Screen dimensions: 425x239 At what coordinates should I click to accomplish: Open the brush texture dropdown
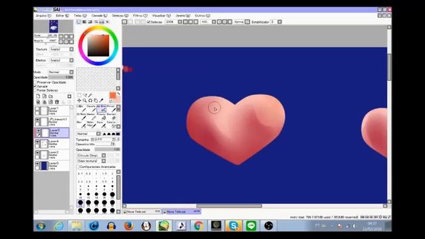[104, 161]
